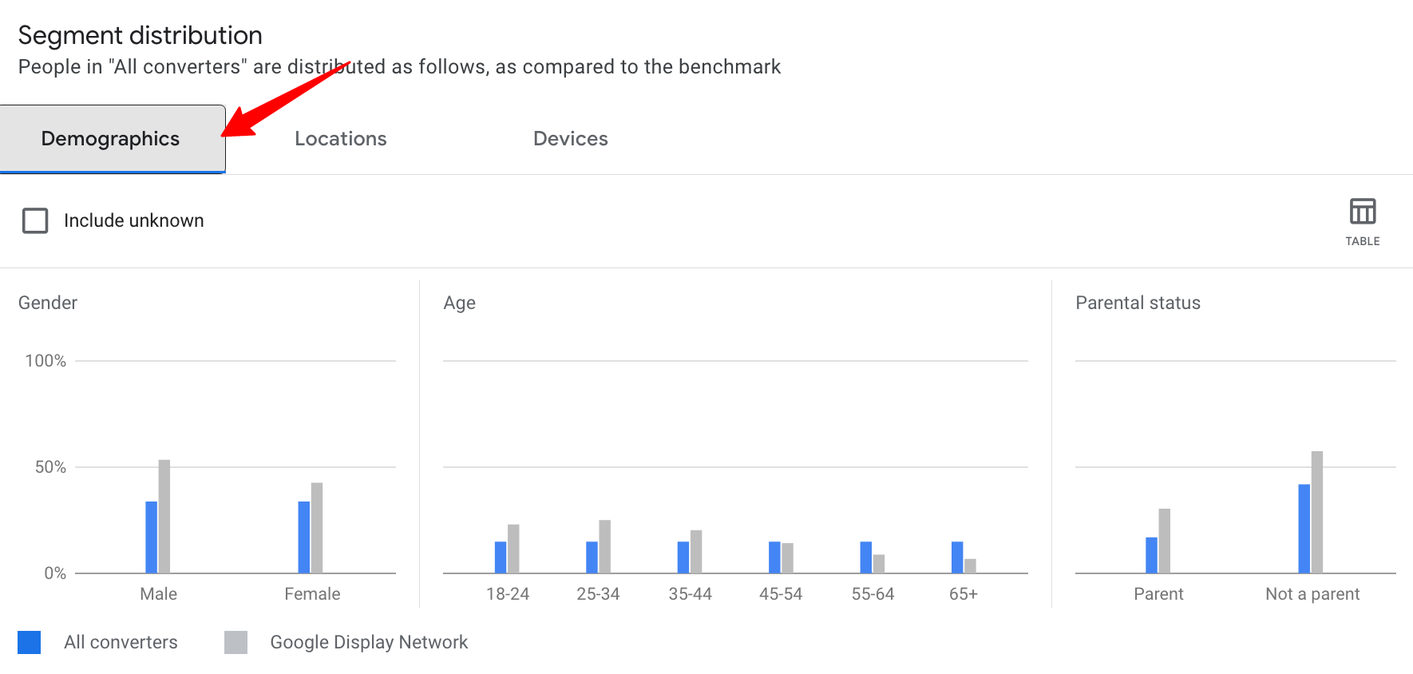Open the Devices tab
The image size is (1413, 674).
tap(571, 139)
